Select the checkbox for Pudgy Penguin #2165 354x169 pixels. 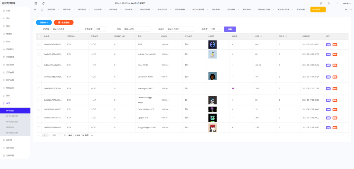pos(39,128)
